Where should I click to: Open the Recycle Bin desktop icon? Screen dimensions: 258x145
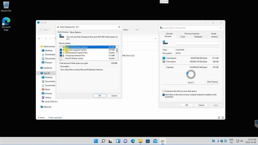click(6, 6)
